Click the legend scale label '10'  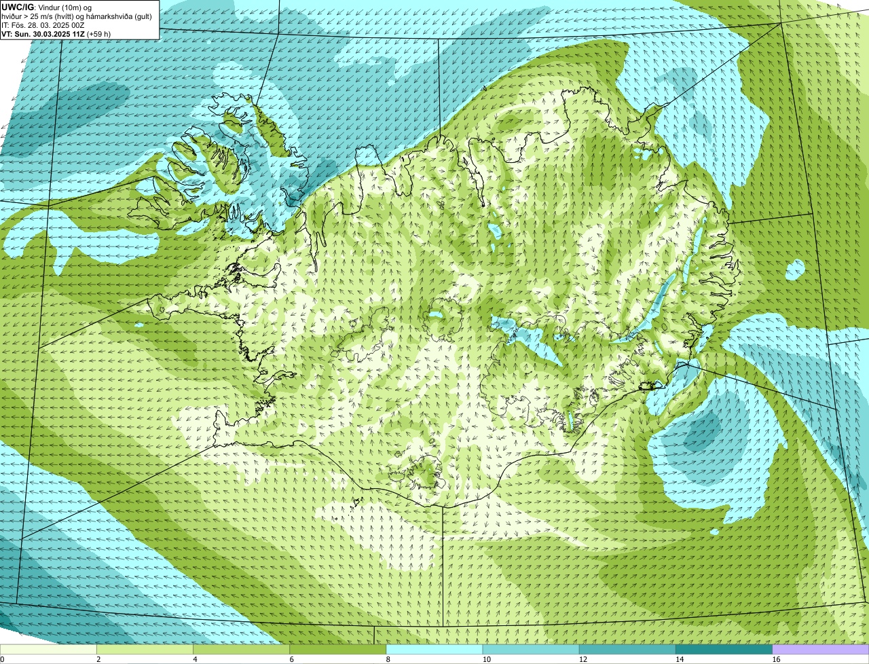[486, 659]
